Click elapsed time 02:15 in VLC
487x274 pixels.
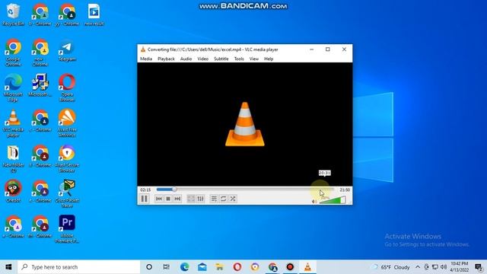(x=145, y=190)
